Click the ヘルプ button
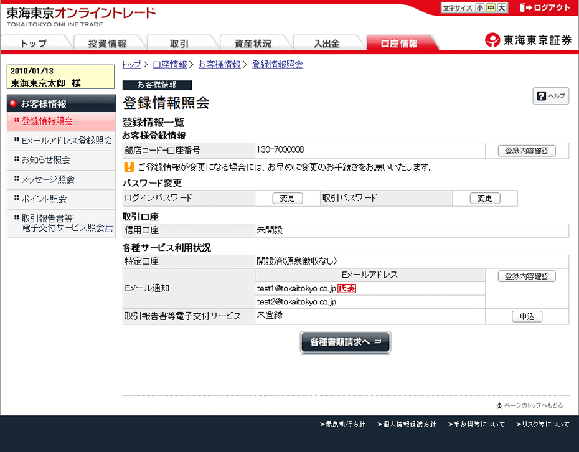 click(x=550, y=96)
